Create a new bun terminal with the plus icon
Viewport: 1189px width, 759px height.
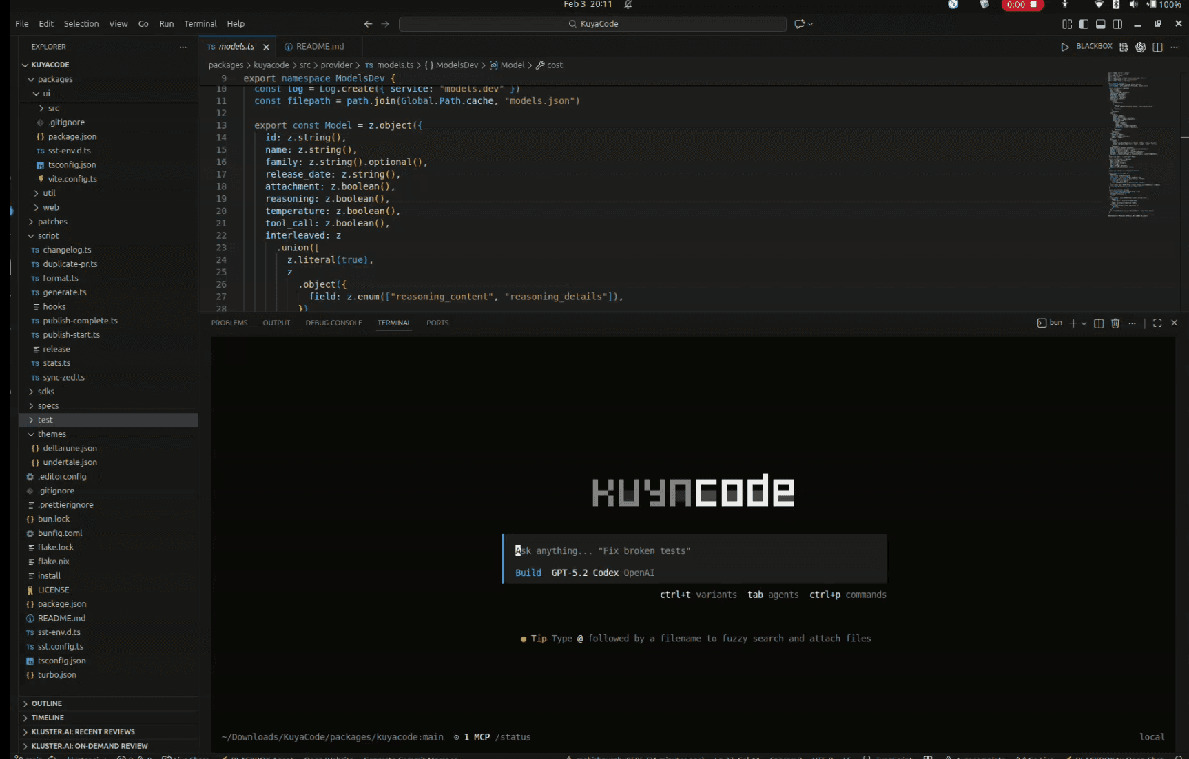(1073, 323)
